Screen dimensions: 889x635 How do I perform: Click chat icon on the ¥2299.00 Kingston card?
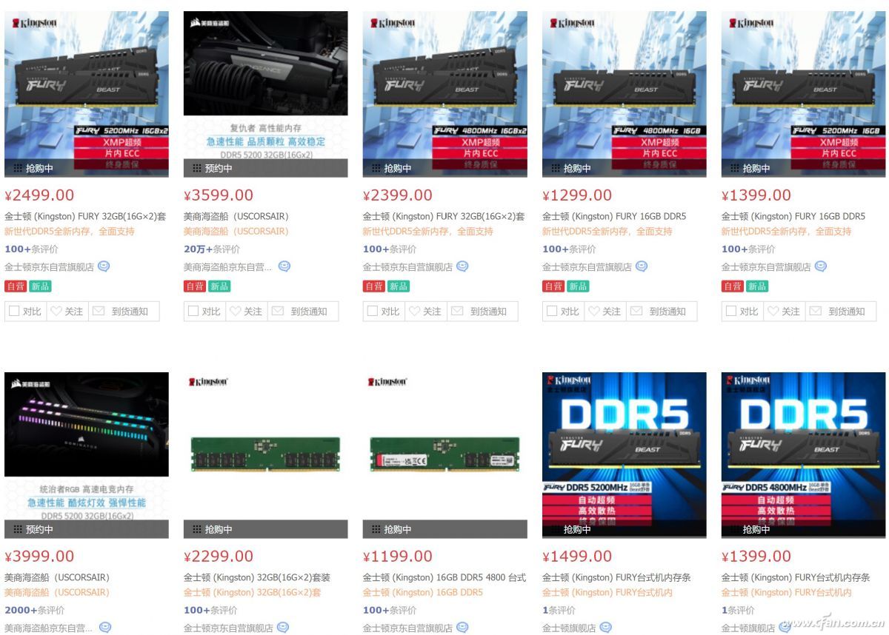283,628
